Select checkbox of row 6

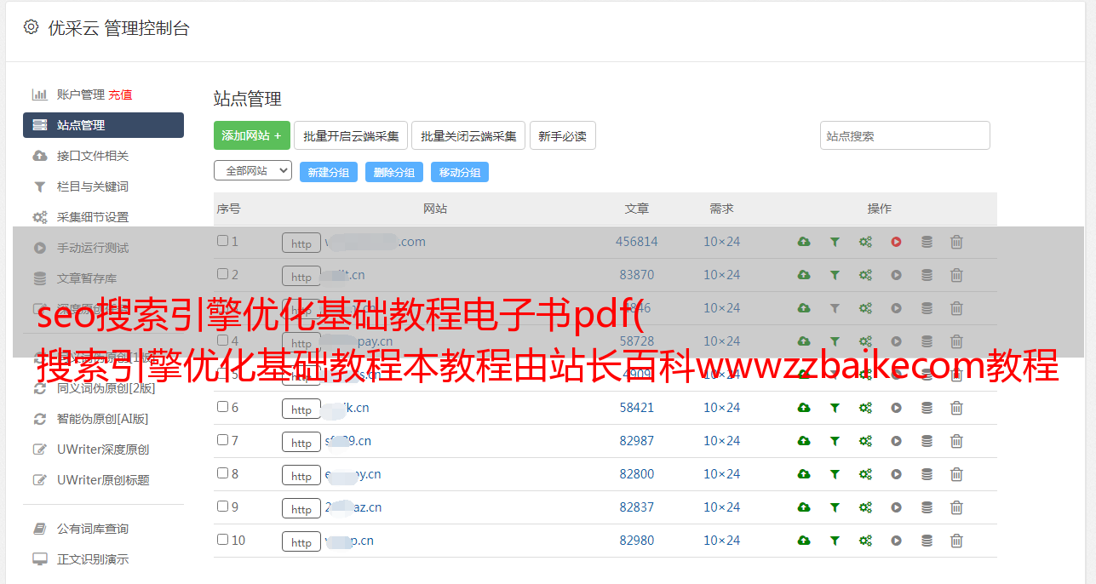pos(222,407)
